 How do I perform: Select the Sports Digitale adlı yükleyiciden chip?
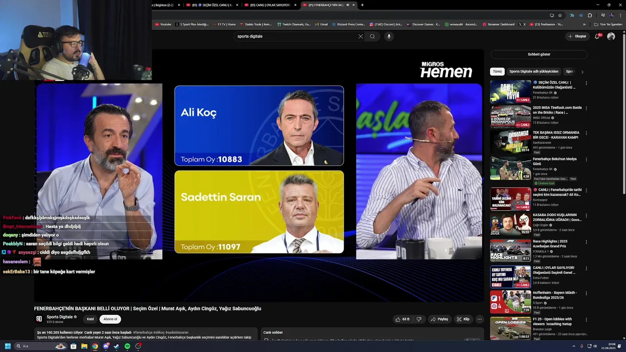[534, 71]
